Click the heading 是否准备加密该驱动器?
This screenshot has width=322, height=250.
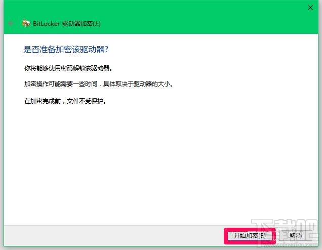click(x=66, y=50)
